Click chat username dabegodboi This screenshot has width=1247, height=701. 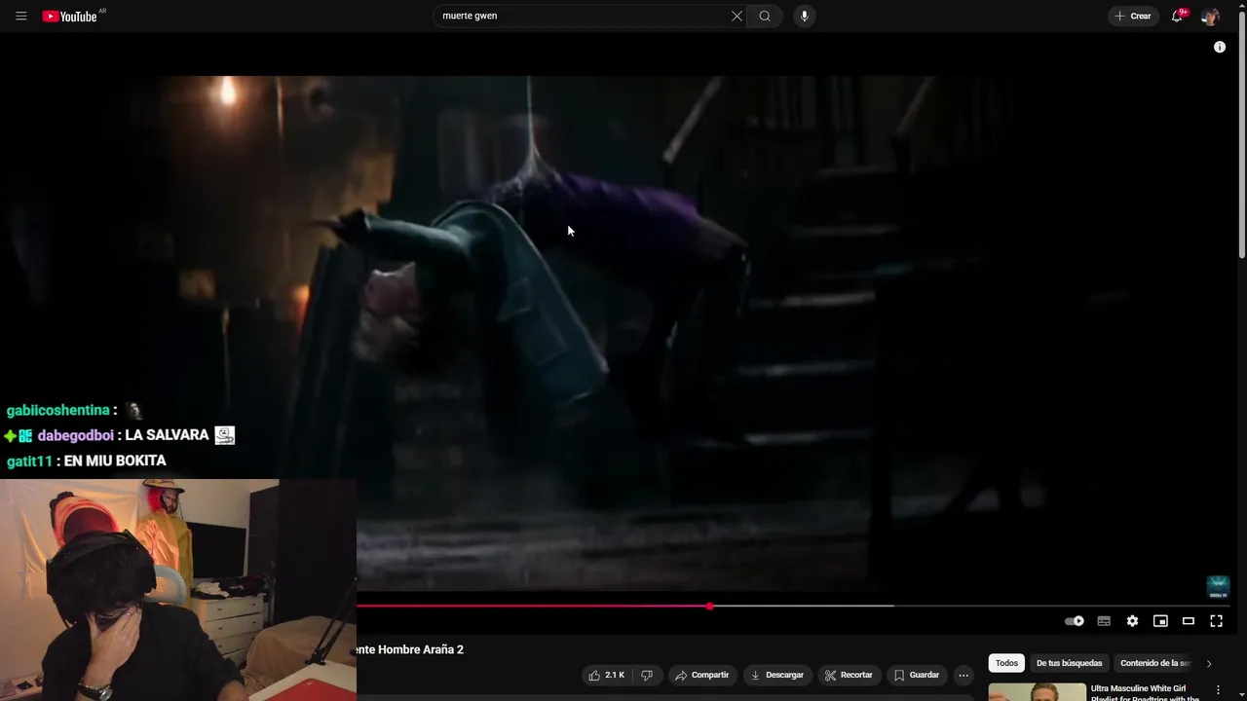click(75, 435)
